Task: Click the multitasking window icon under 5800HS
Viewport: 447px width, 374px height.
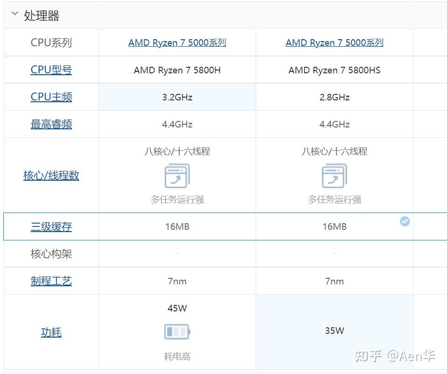Action: [x=335, y=176]
